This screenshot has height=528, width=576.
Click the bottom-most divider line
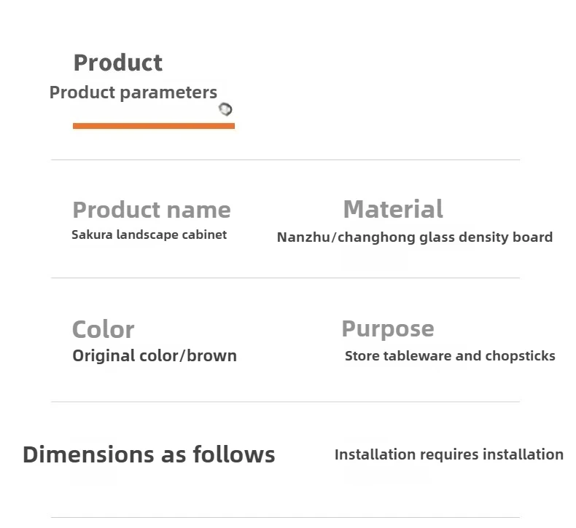285,518
